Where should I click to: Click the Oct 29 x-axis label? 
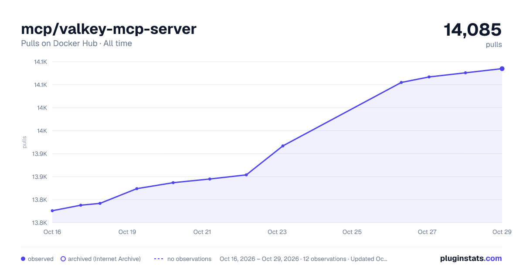(502, 232)
